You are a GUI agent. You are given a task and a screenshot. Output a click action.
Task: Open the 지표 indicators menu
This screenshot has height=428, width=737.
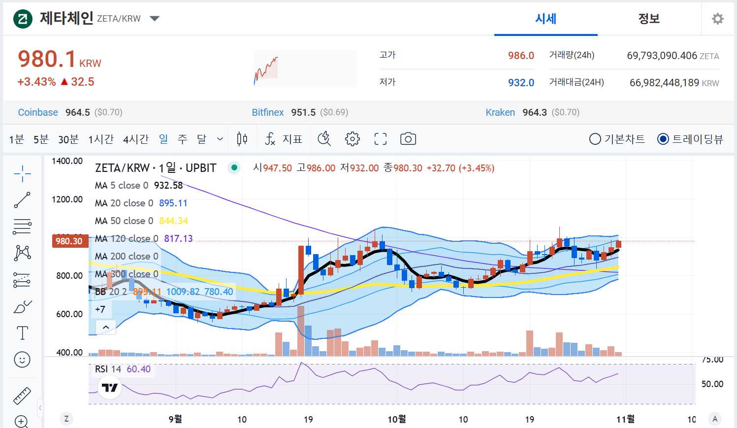(x=284, y=139)
